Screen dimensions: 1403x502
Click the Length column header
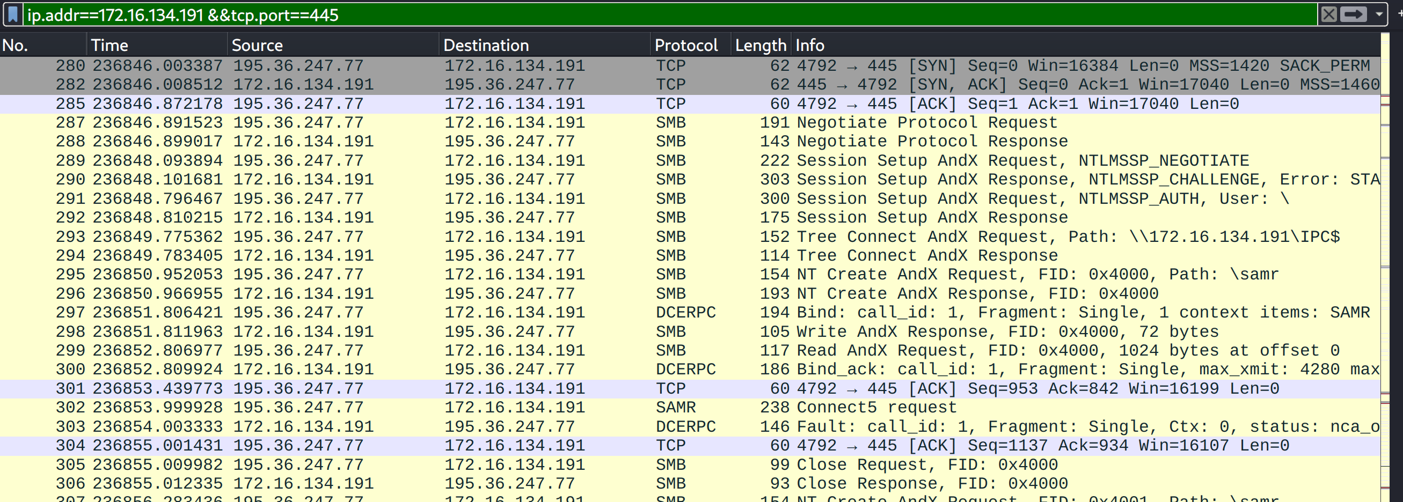[x=761, y=45]
